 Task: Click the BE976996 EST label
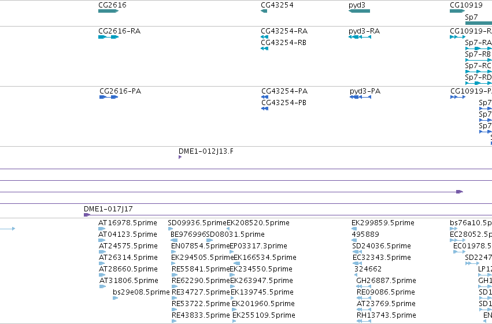pyautogui.click(x=188, y=234)
